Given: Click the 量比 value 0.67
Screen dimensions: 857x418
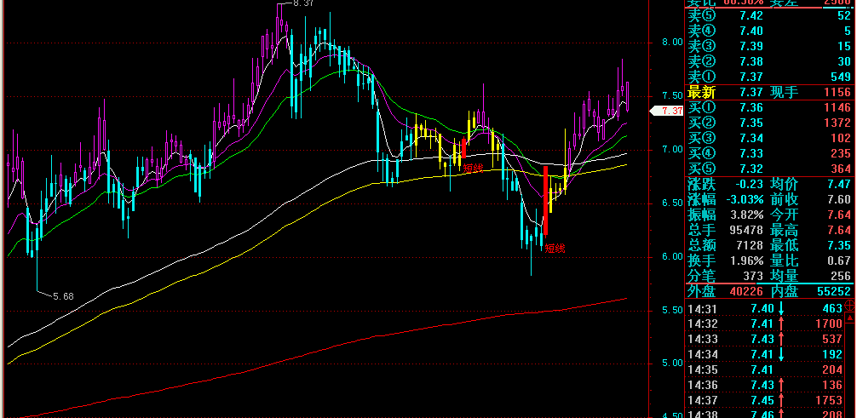Looking at the screenshot, I should tap(839, 261).
